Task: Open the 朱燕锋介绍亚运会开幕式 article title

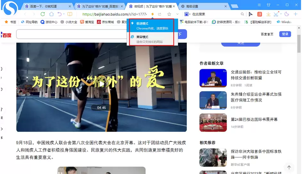Action: 256,97
